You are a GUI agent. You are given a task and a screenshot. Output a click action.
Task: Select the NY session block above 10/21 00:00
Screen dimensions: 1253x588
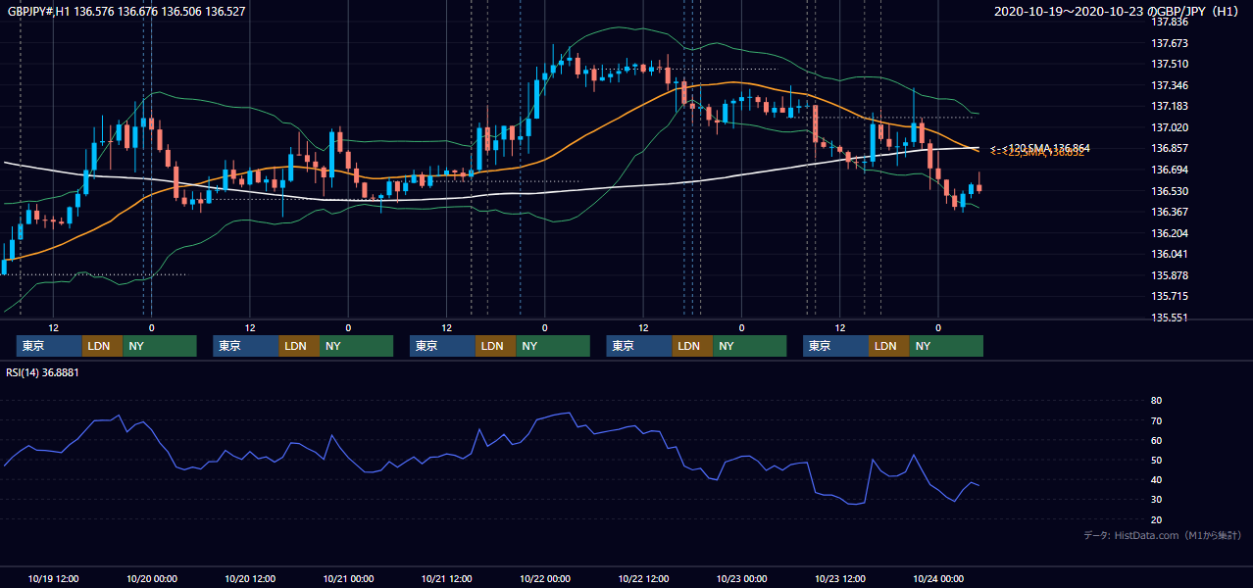[356, 346]
